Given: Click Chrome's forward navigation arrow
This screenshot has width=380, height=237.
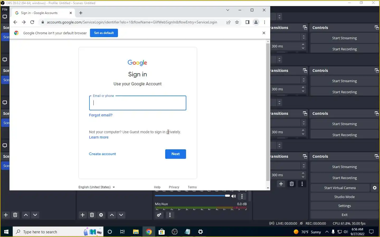Looking at the screenshot, I should [24, 22].
